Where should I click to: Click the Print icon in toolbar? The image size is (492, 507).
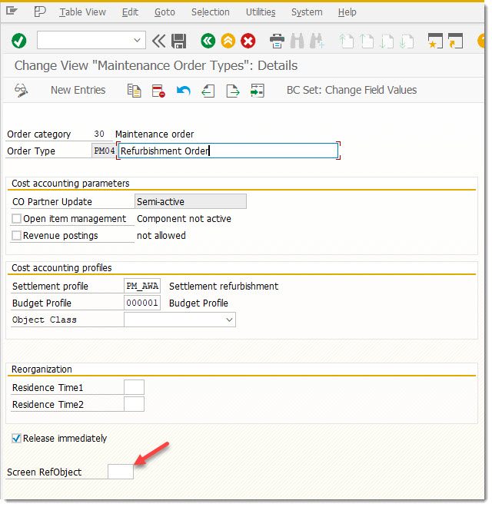(277, 41)
